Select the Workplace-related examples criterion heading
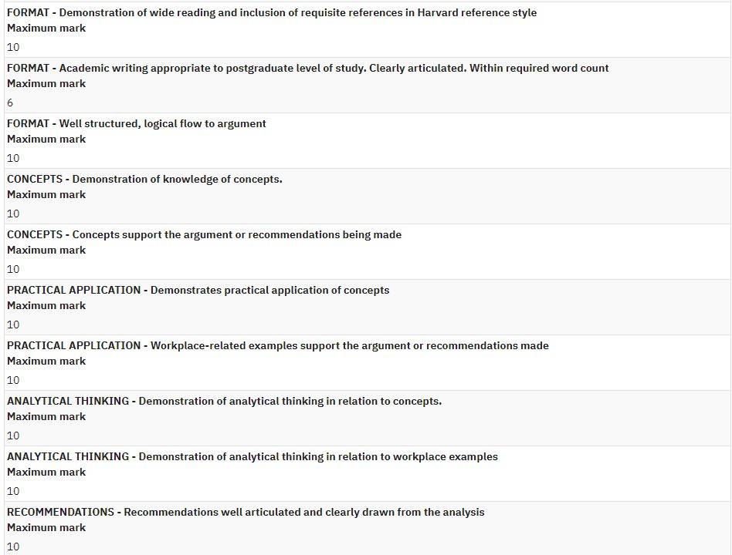 point(278,345)
